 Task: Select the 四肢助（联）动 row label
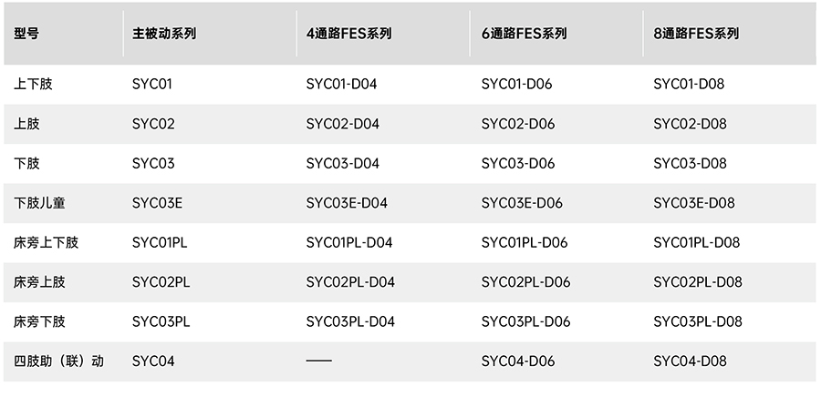pos(59,361)
